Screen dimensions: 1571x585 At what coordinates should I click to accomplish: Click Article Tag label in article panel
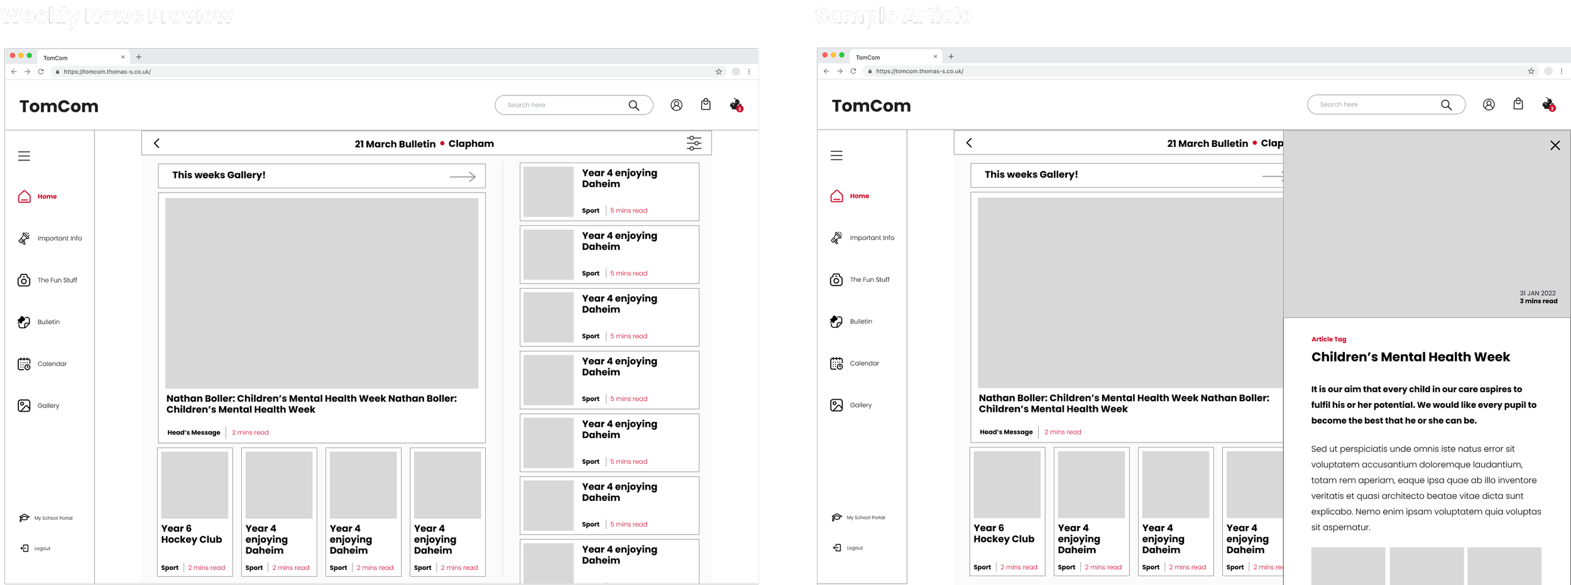[1328, 339]
